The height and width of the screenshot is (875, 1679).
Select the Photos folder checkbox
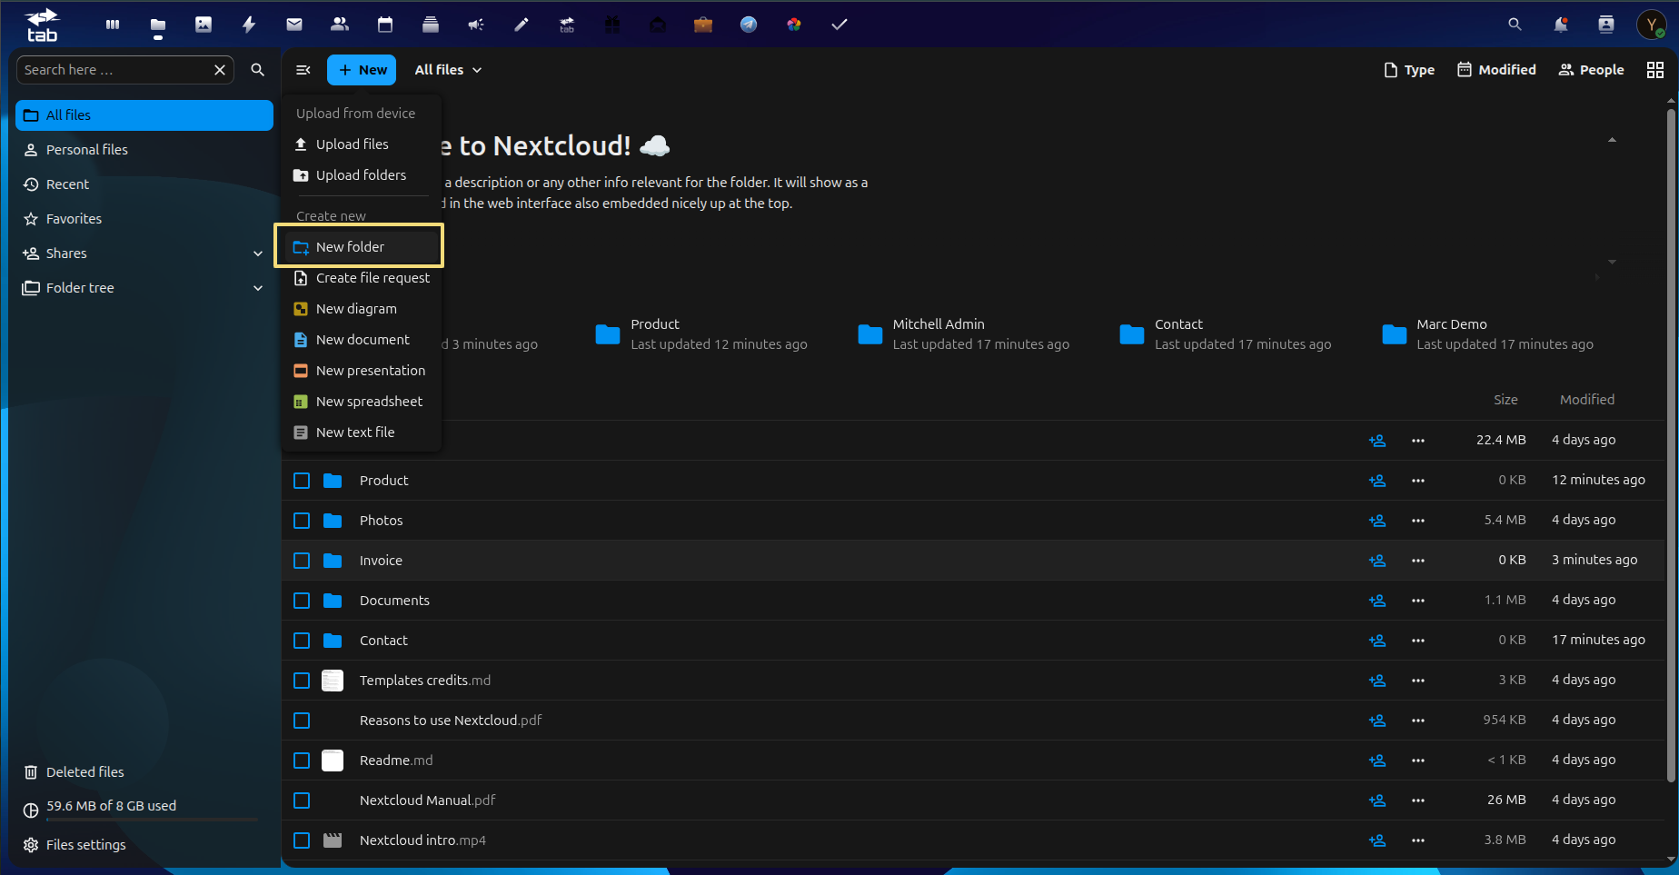pyautogui.click(x=302, y=521)
